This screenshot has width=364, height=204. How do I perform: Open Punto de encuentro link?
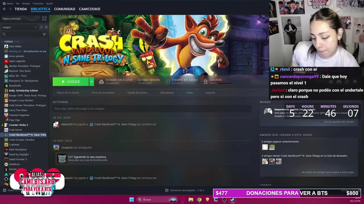click(x=103, y=93)
